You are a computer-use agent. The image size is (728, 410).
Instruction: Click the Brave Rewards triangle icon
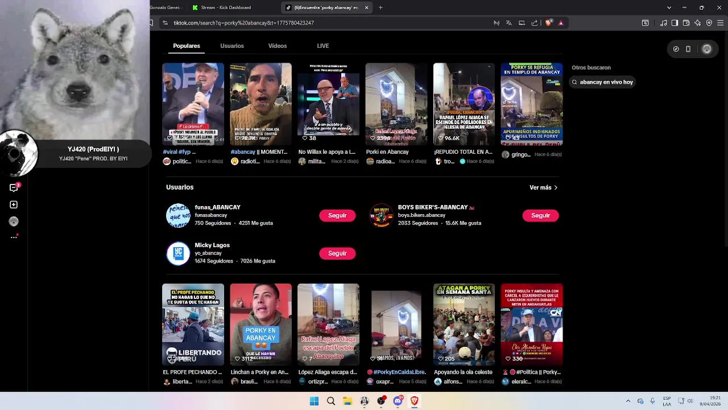[x=561, y=23]
